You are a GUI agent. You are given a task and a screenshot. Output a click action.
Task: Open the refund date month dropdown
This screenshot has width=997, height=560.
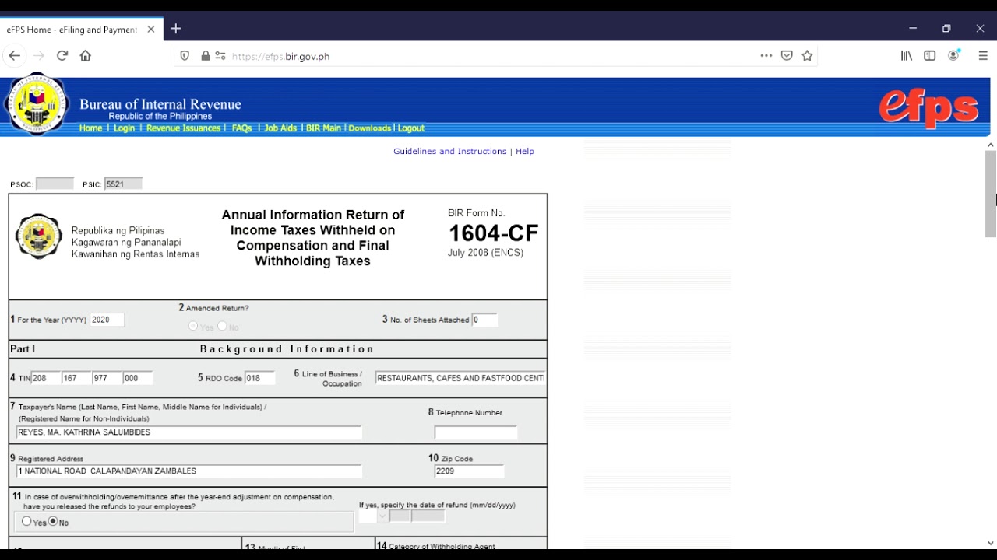[x=373, y=516]
